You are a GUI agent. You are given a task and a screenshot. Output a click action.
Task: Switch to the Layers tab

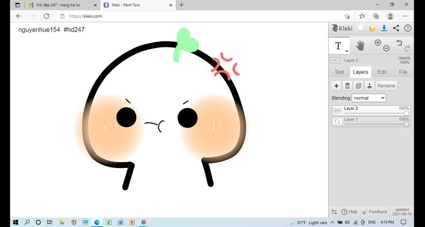tap(361, 72)
